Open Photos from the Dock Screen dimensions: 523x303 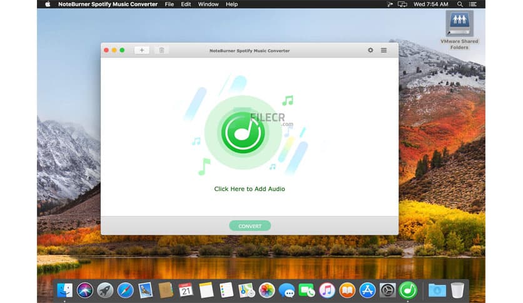pos(267,290)
